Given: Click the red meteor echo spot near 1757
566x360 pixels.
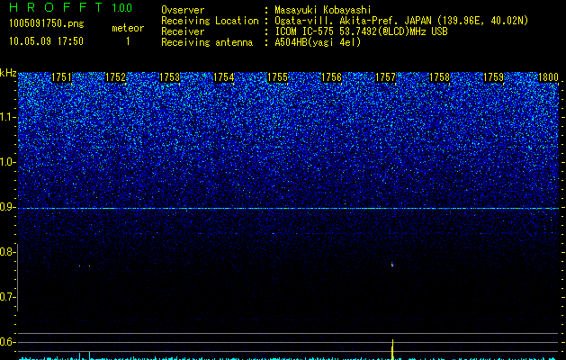Looking at the screenshot, I should [x=392, y=265].
